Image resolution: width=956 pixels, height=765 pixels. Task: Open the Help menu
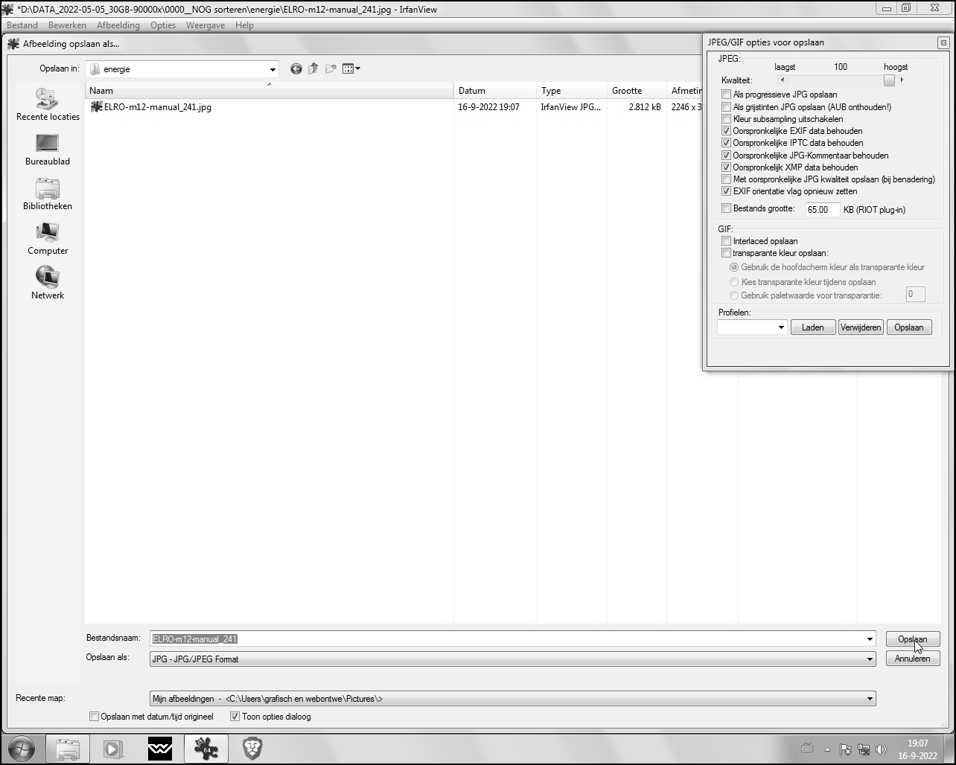[244, 25]
